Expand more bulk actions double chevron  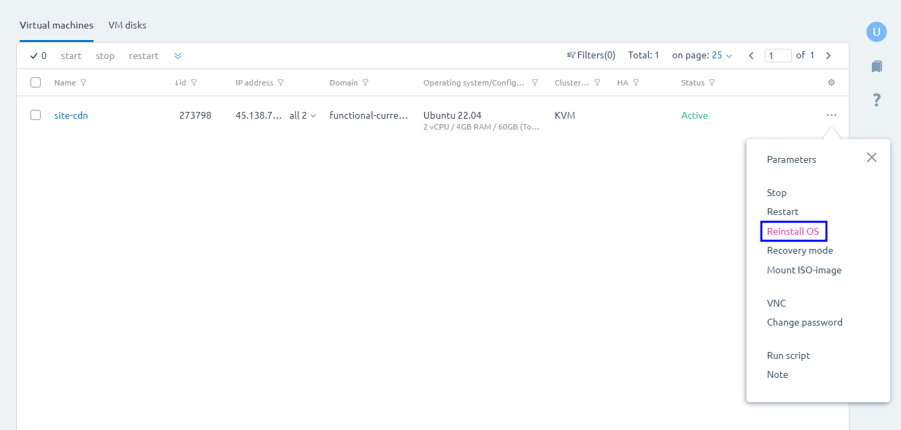178,56
